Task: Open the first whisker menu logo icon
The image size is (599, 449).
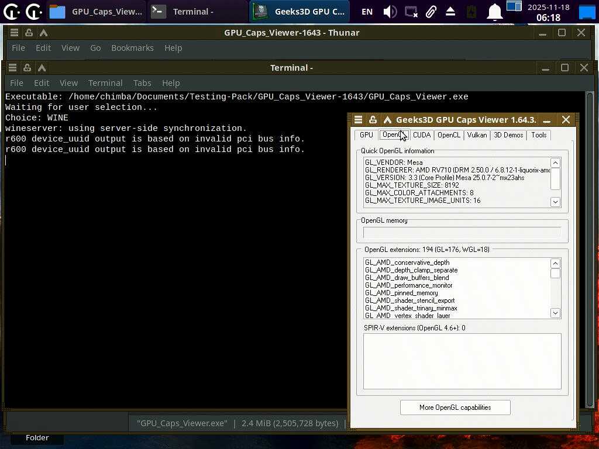Action: point(12,12)
